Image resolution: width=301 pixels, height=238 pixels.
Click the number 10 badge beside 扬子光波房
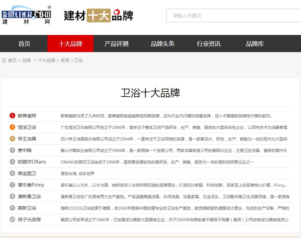pyautogui.click(x=13, y=219)
